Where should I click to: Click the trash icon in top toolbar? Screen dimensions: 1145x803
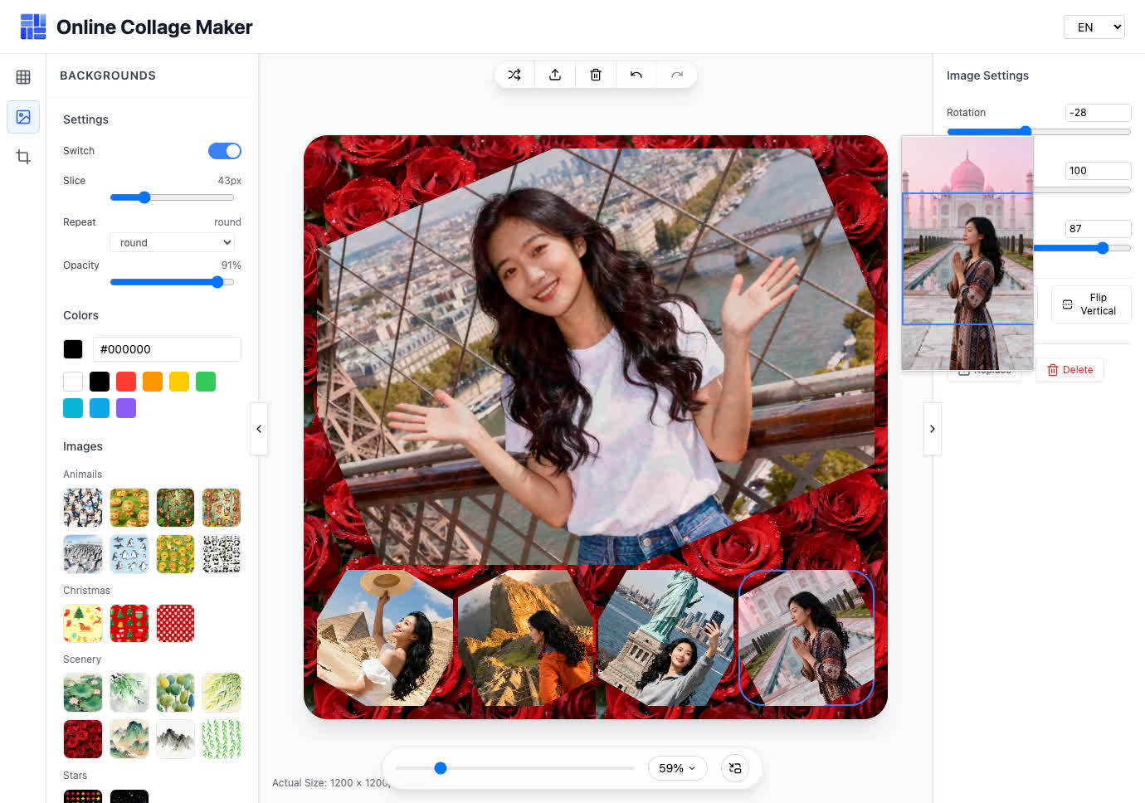pyautogui.click(x=596, y=75)
